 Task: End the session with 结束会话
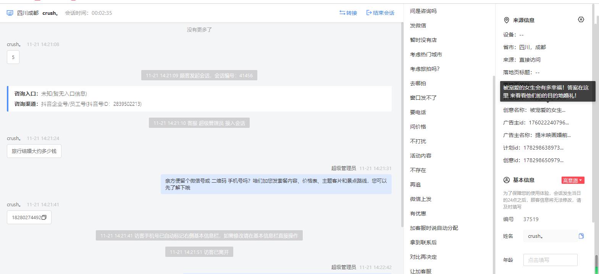pos(380,13)
